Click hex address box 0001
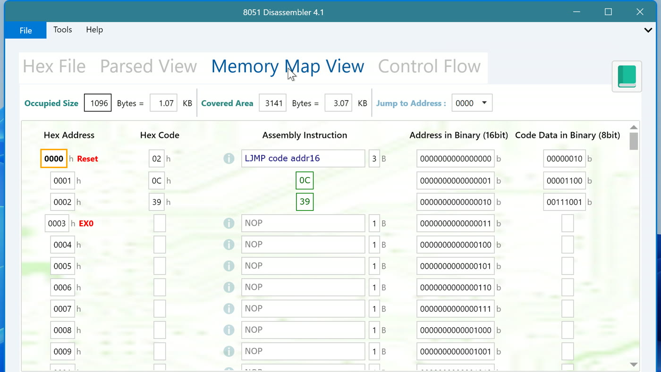 [x=62, y=181]
